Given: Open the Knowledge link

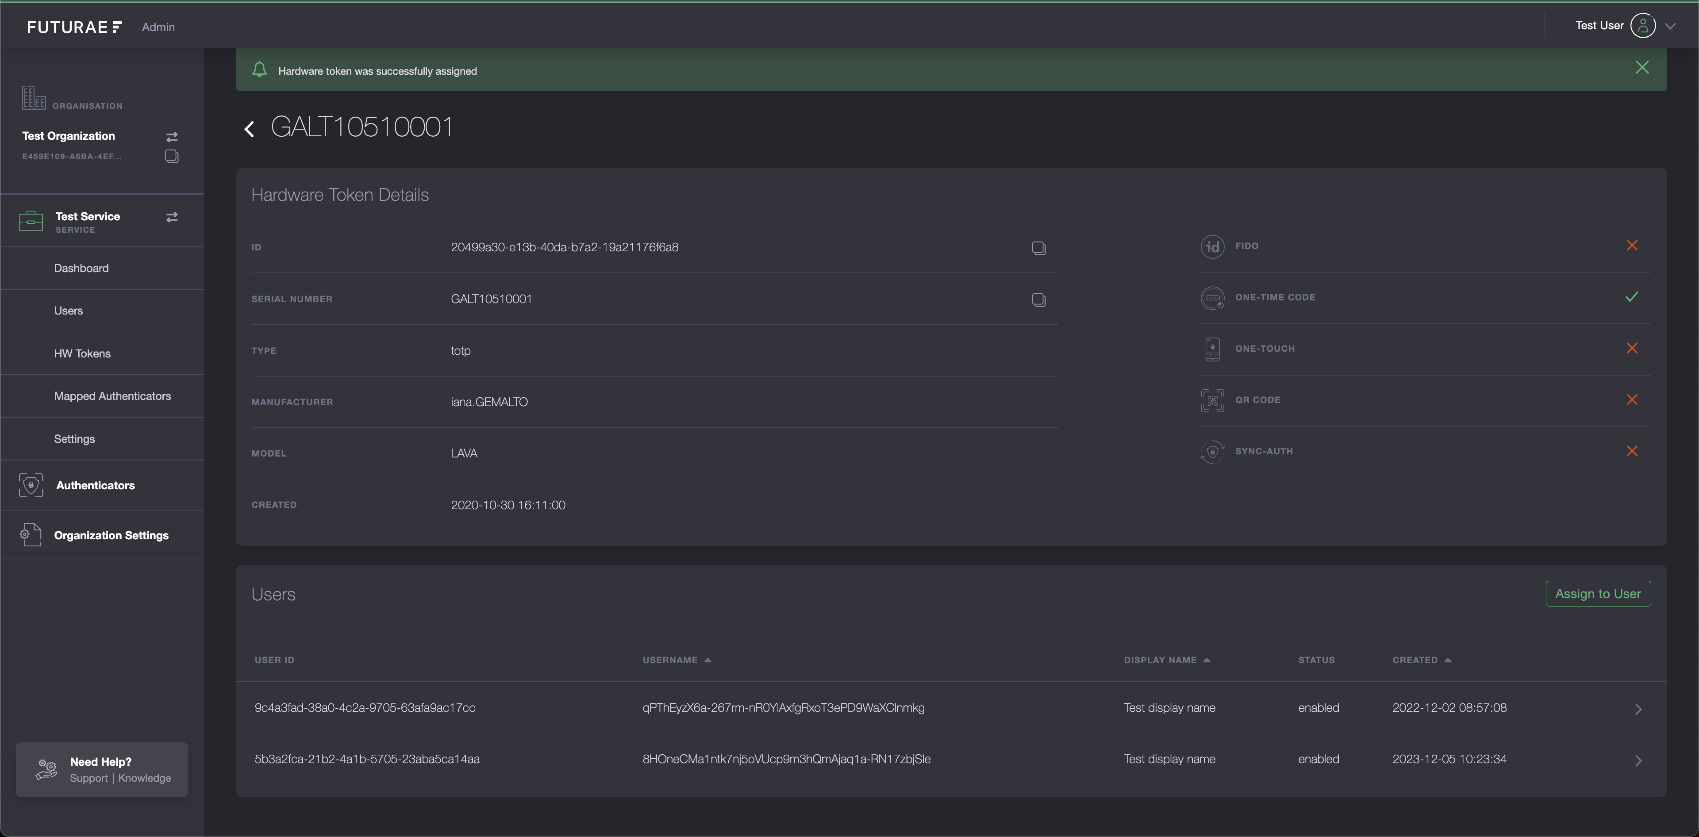Looking at the screenshot, I should (x=144, y=778).
